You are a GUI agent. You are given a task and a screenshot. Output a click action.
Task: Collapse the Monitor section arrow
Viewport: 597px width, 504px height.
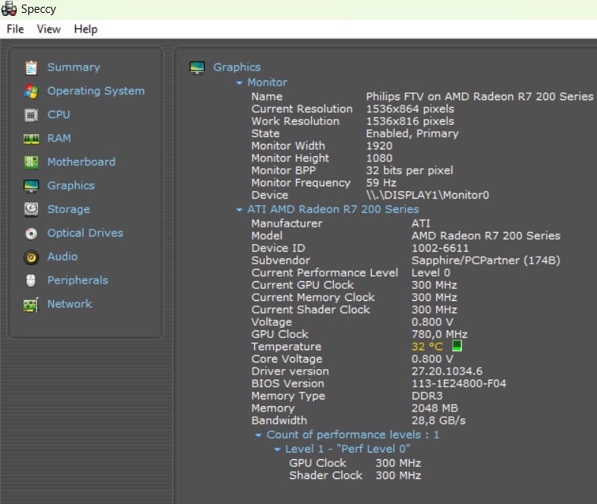(x=240, y=83)
